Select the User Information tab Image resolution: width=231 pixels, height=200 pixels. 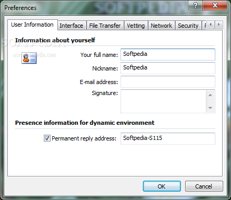tap(32, 25)
